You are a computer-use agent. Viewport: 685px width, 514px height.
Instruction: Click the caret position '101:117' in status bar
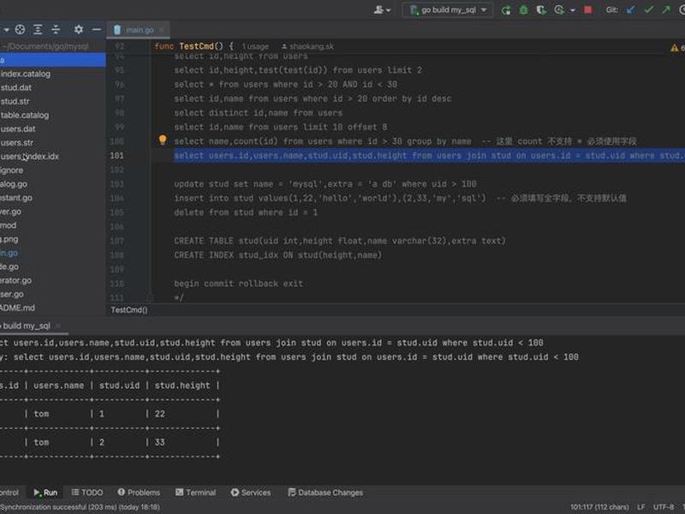tap(599, 507)
